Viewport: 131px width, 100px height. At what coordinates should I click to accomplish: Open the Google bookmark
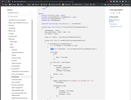12,4
